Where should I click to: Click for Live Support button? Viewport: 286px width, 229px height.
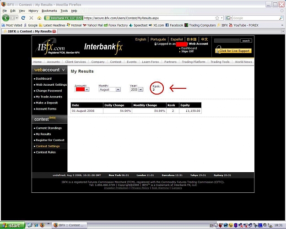[x=233, y=50]
